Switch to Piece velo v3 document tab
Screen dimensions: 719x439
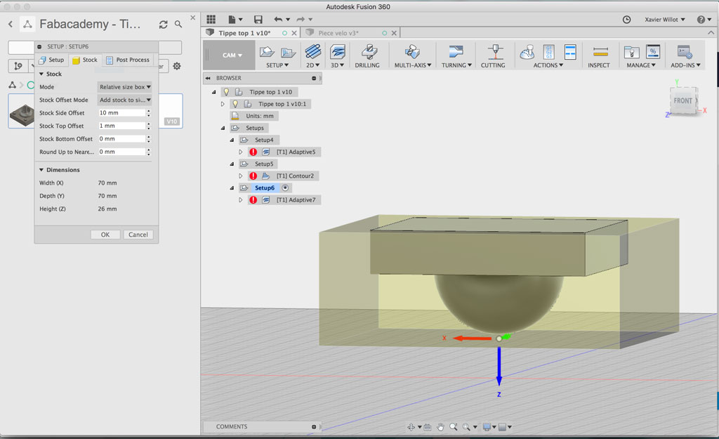click(339, 33)
